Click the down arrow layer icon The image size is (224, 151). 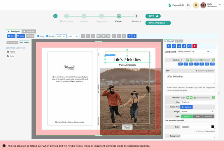179,46
